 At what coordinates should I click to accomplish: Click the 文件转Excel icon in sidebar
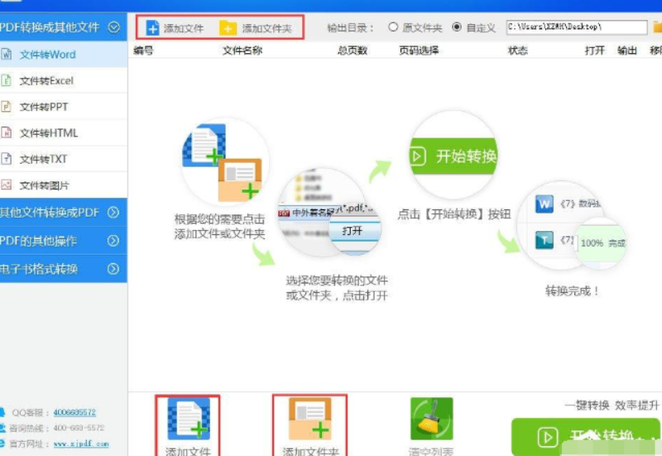coord(7,81)
